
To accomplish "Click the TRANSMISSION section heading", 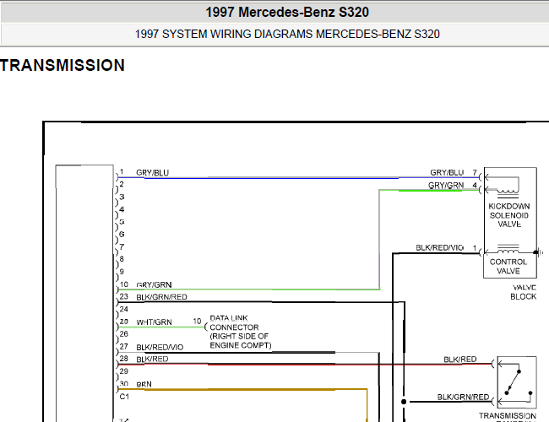I will point(63,66).
